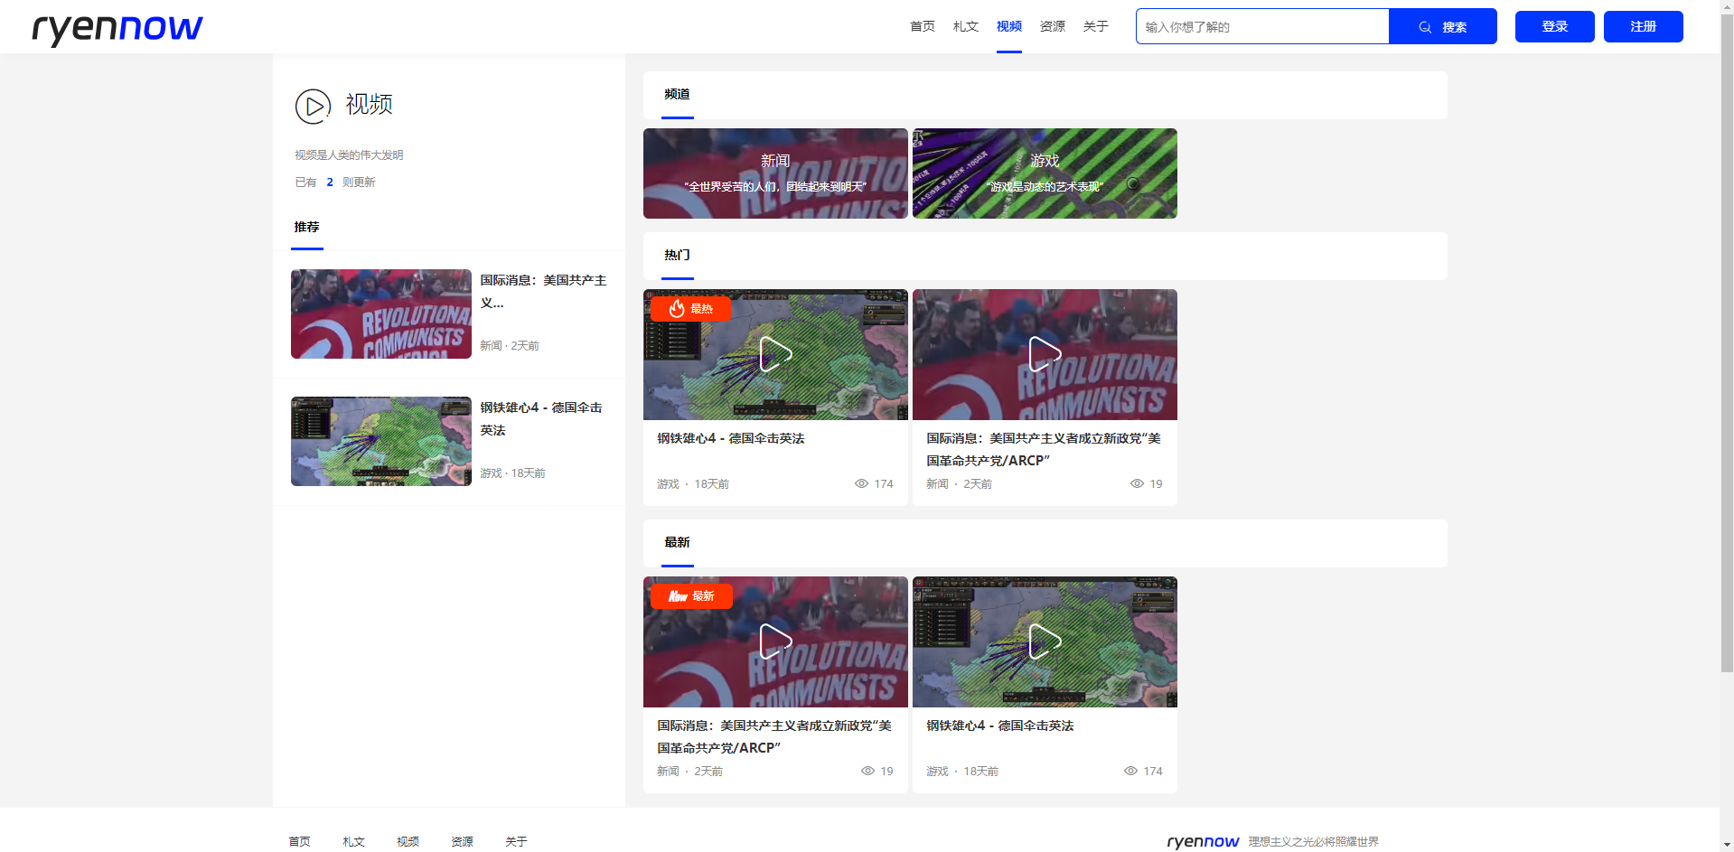The image size is (1734, 852).
Task: Click the footer ryennow logo
Action: coord(1203,841)
